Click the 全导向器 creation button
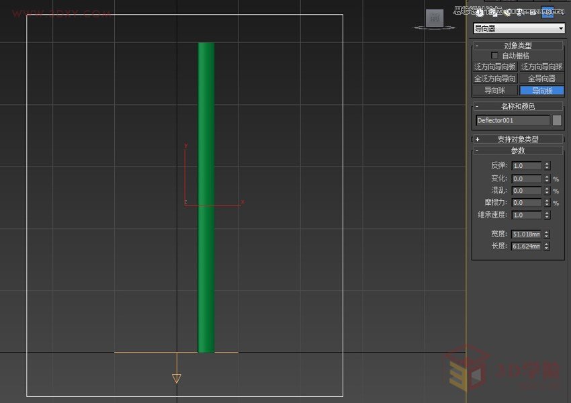The image size is (571, 403). (541, 79)
